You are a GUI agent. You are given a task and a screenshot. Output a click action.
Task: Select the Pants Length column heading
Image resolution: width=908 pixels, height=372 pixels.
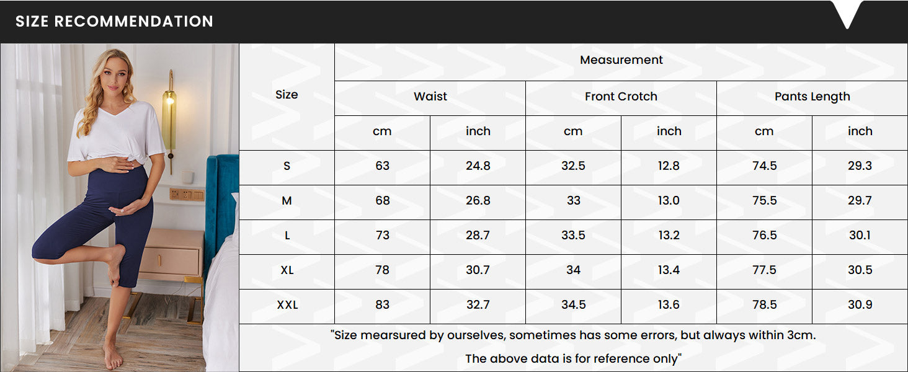pos(812,97)
